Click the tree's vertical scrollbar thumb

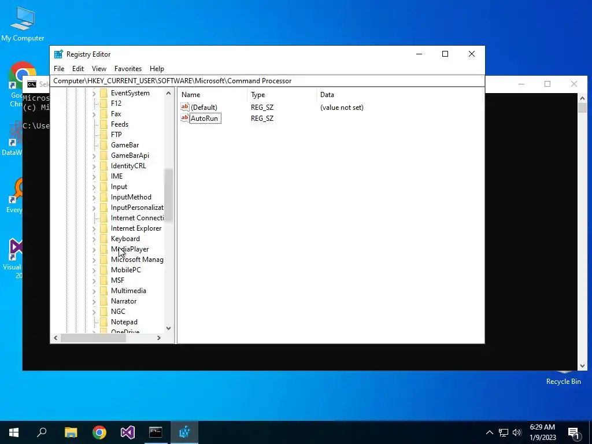tap(168, 195)
